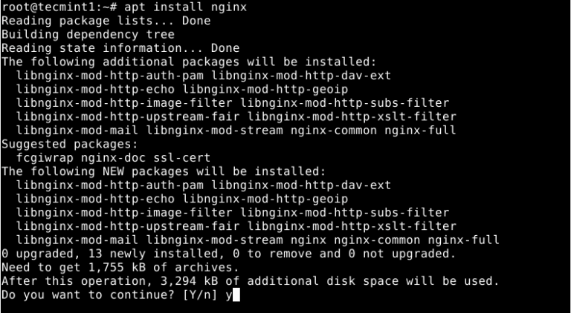Click the 'Suggested packages:' heading

69,144
